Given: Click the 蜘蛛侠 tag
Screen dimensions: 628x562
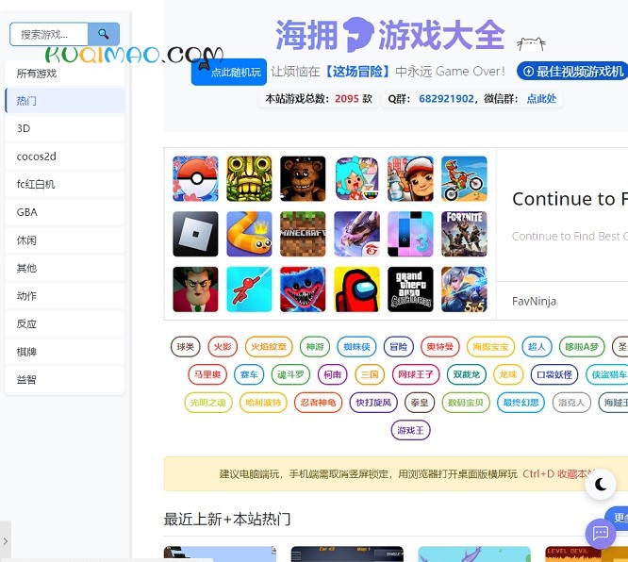Looking at the screenshot, I should (x=356, y=346).
